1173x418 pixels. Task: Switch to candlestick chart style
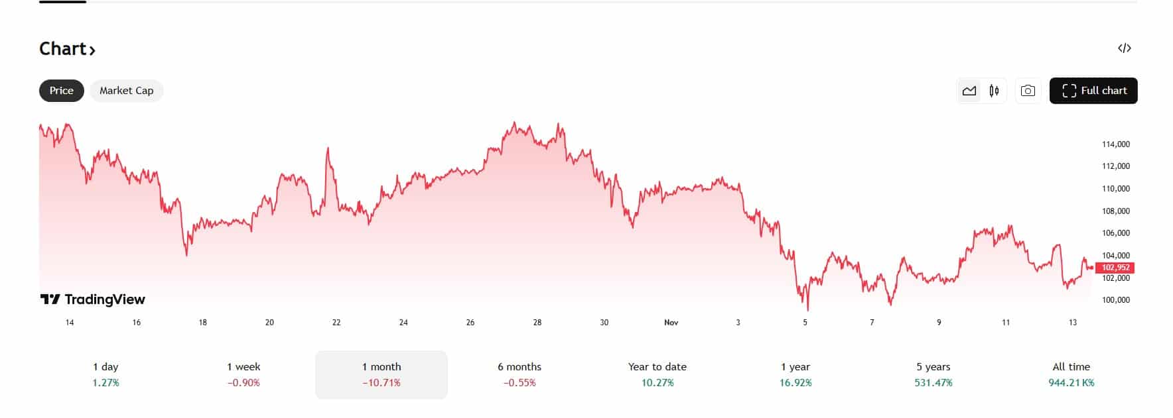click(x=993, y=91)
